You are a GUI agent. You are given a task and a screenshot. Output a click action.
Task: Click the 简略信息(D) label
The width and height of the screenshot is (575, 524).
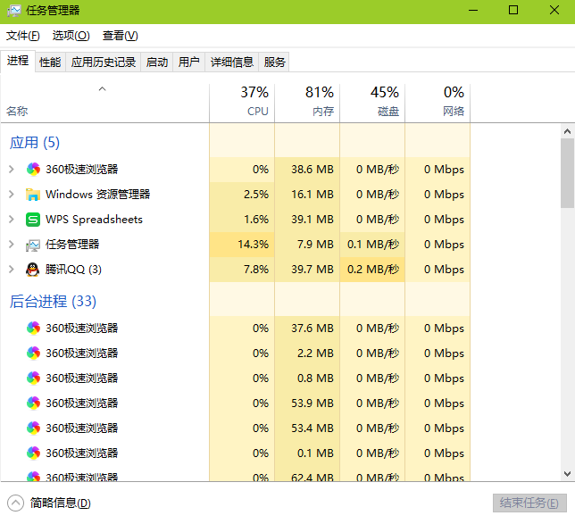click(60, 503)
